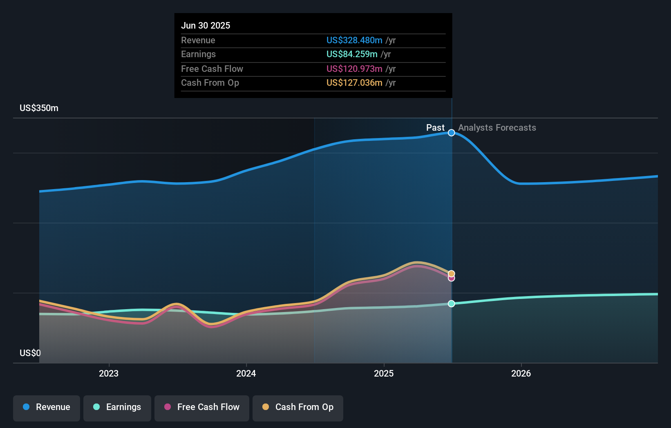Select the teal Earnings data point marker
This screenshot has height=428, width=671.
tap(451, 303)
